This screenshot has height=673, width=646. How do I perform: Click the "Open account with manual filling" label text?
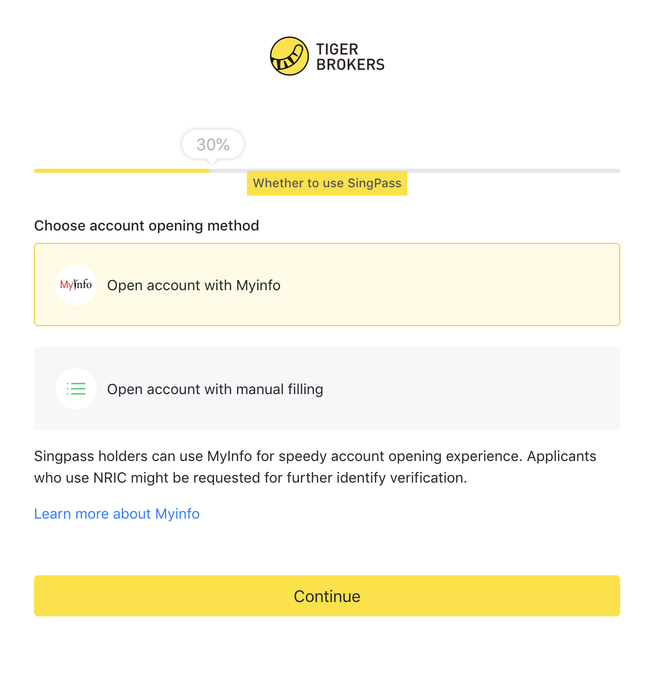coord(215,389)
